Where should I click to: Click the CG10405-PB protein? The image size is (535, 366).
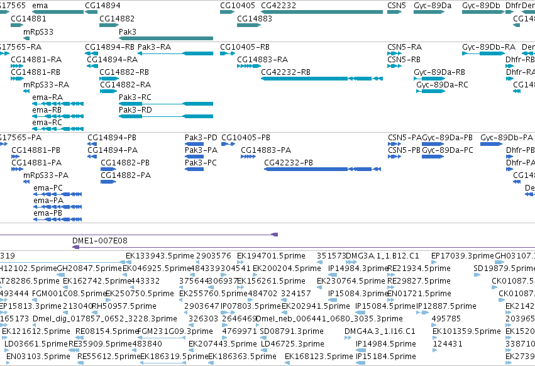pos(228,144)
